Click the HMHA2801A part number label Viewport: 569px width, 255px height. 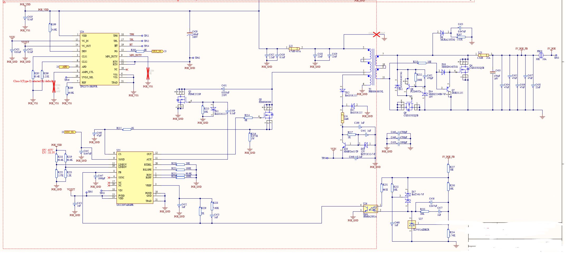tap(370, 217)
